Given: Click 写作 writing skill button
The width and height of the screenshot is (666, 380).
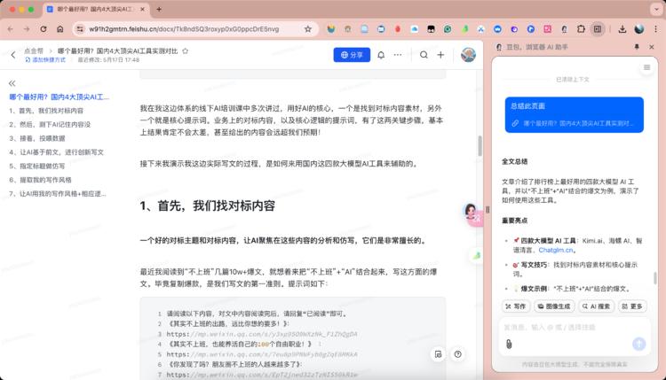Looking at the screenshot, I should [x=516, y=306].
